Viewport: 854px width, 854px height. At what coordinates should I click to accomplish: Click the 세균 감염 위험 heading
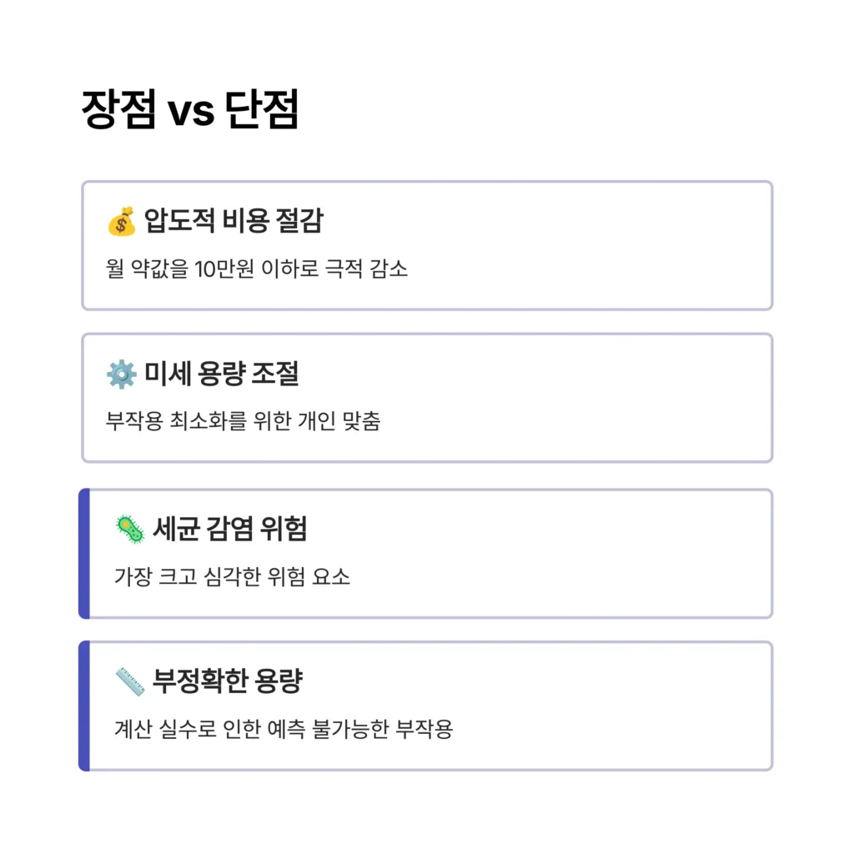[x=229, y=529]
